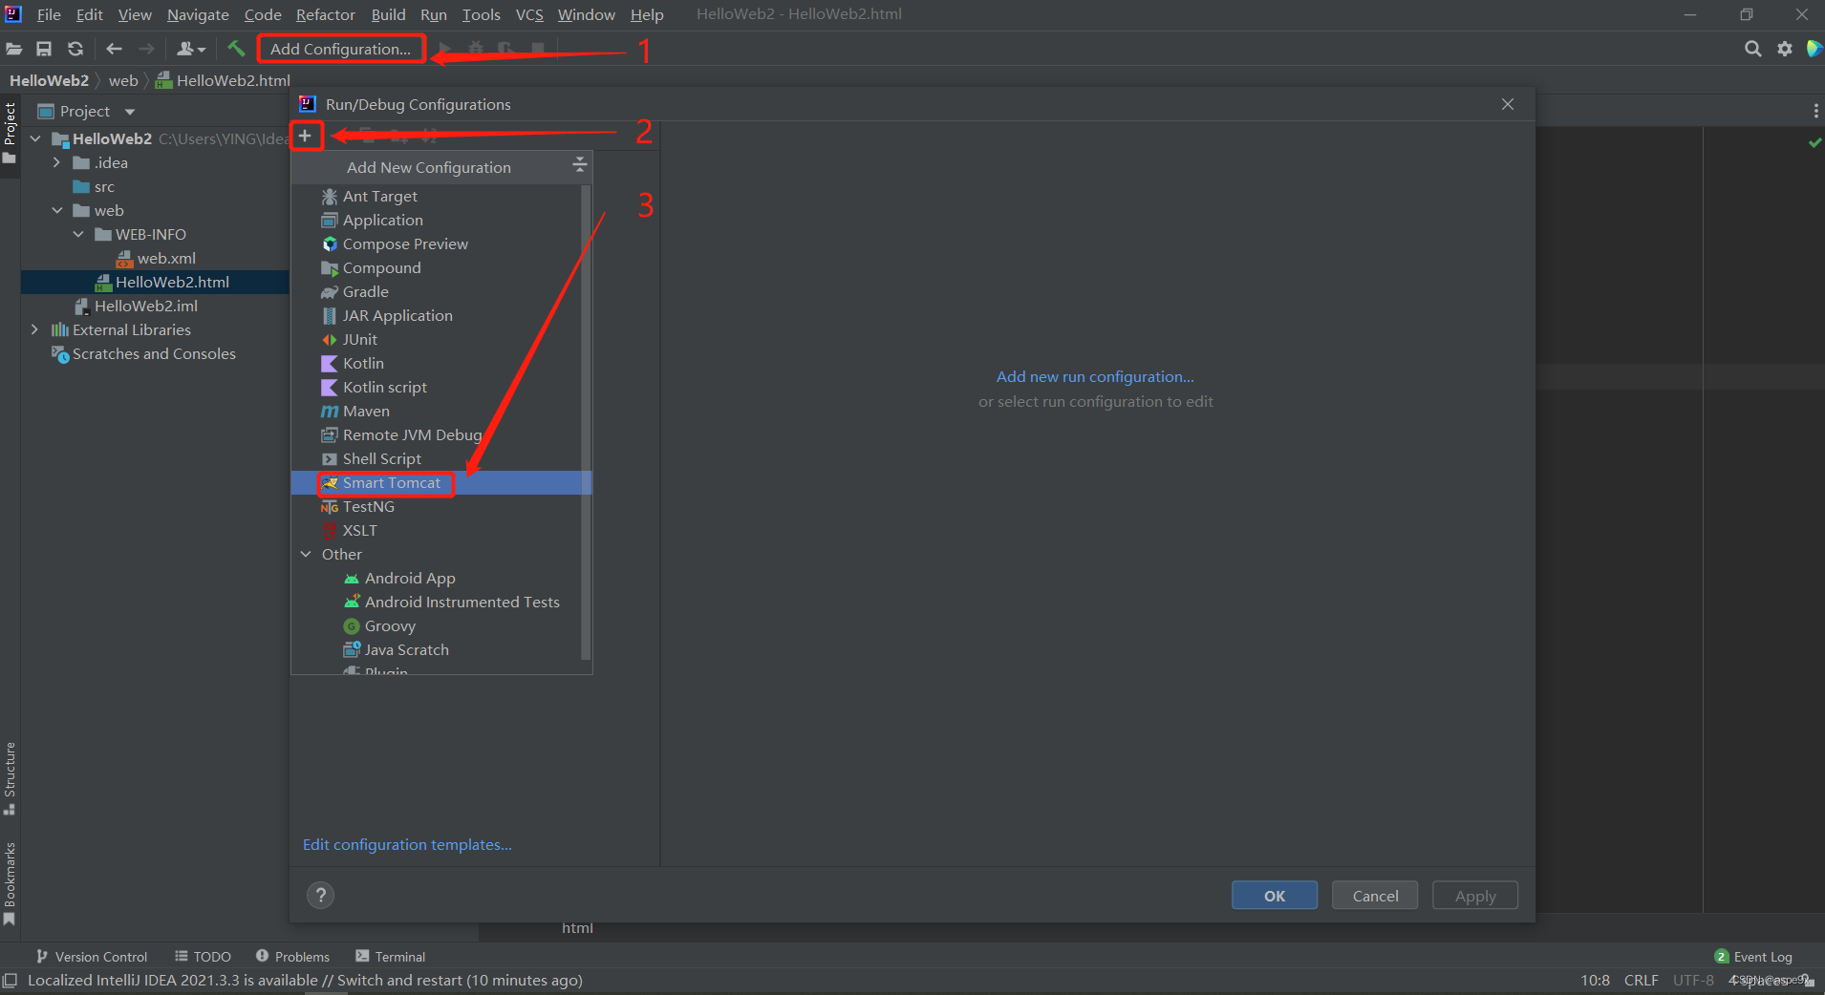Click the Reload from disk sync icon
The width and height of the screenshot is (1825, 995).
75,49
